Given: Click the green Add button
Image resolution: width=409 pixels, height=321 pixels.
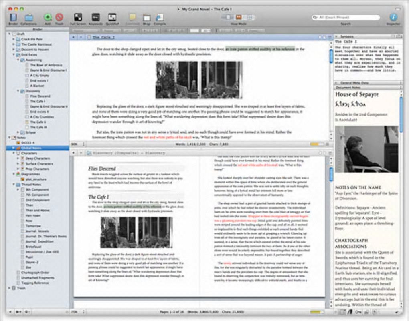Looking at the screenshot, I should tap(48, 17).
